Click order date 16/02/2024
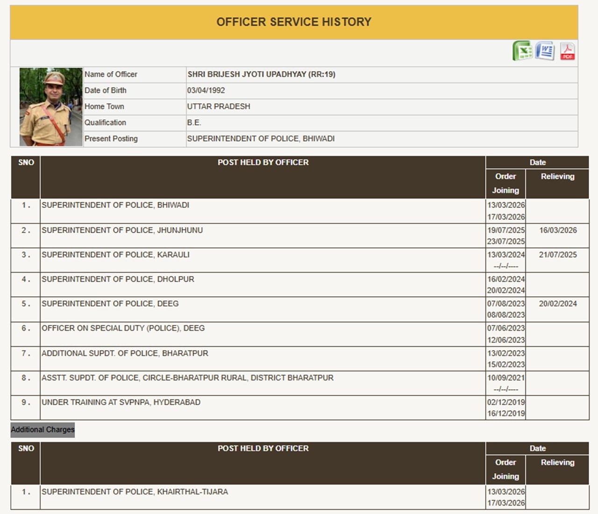 (x=506, y=279)
